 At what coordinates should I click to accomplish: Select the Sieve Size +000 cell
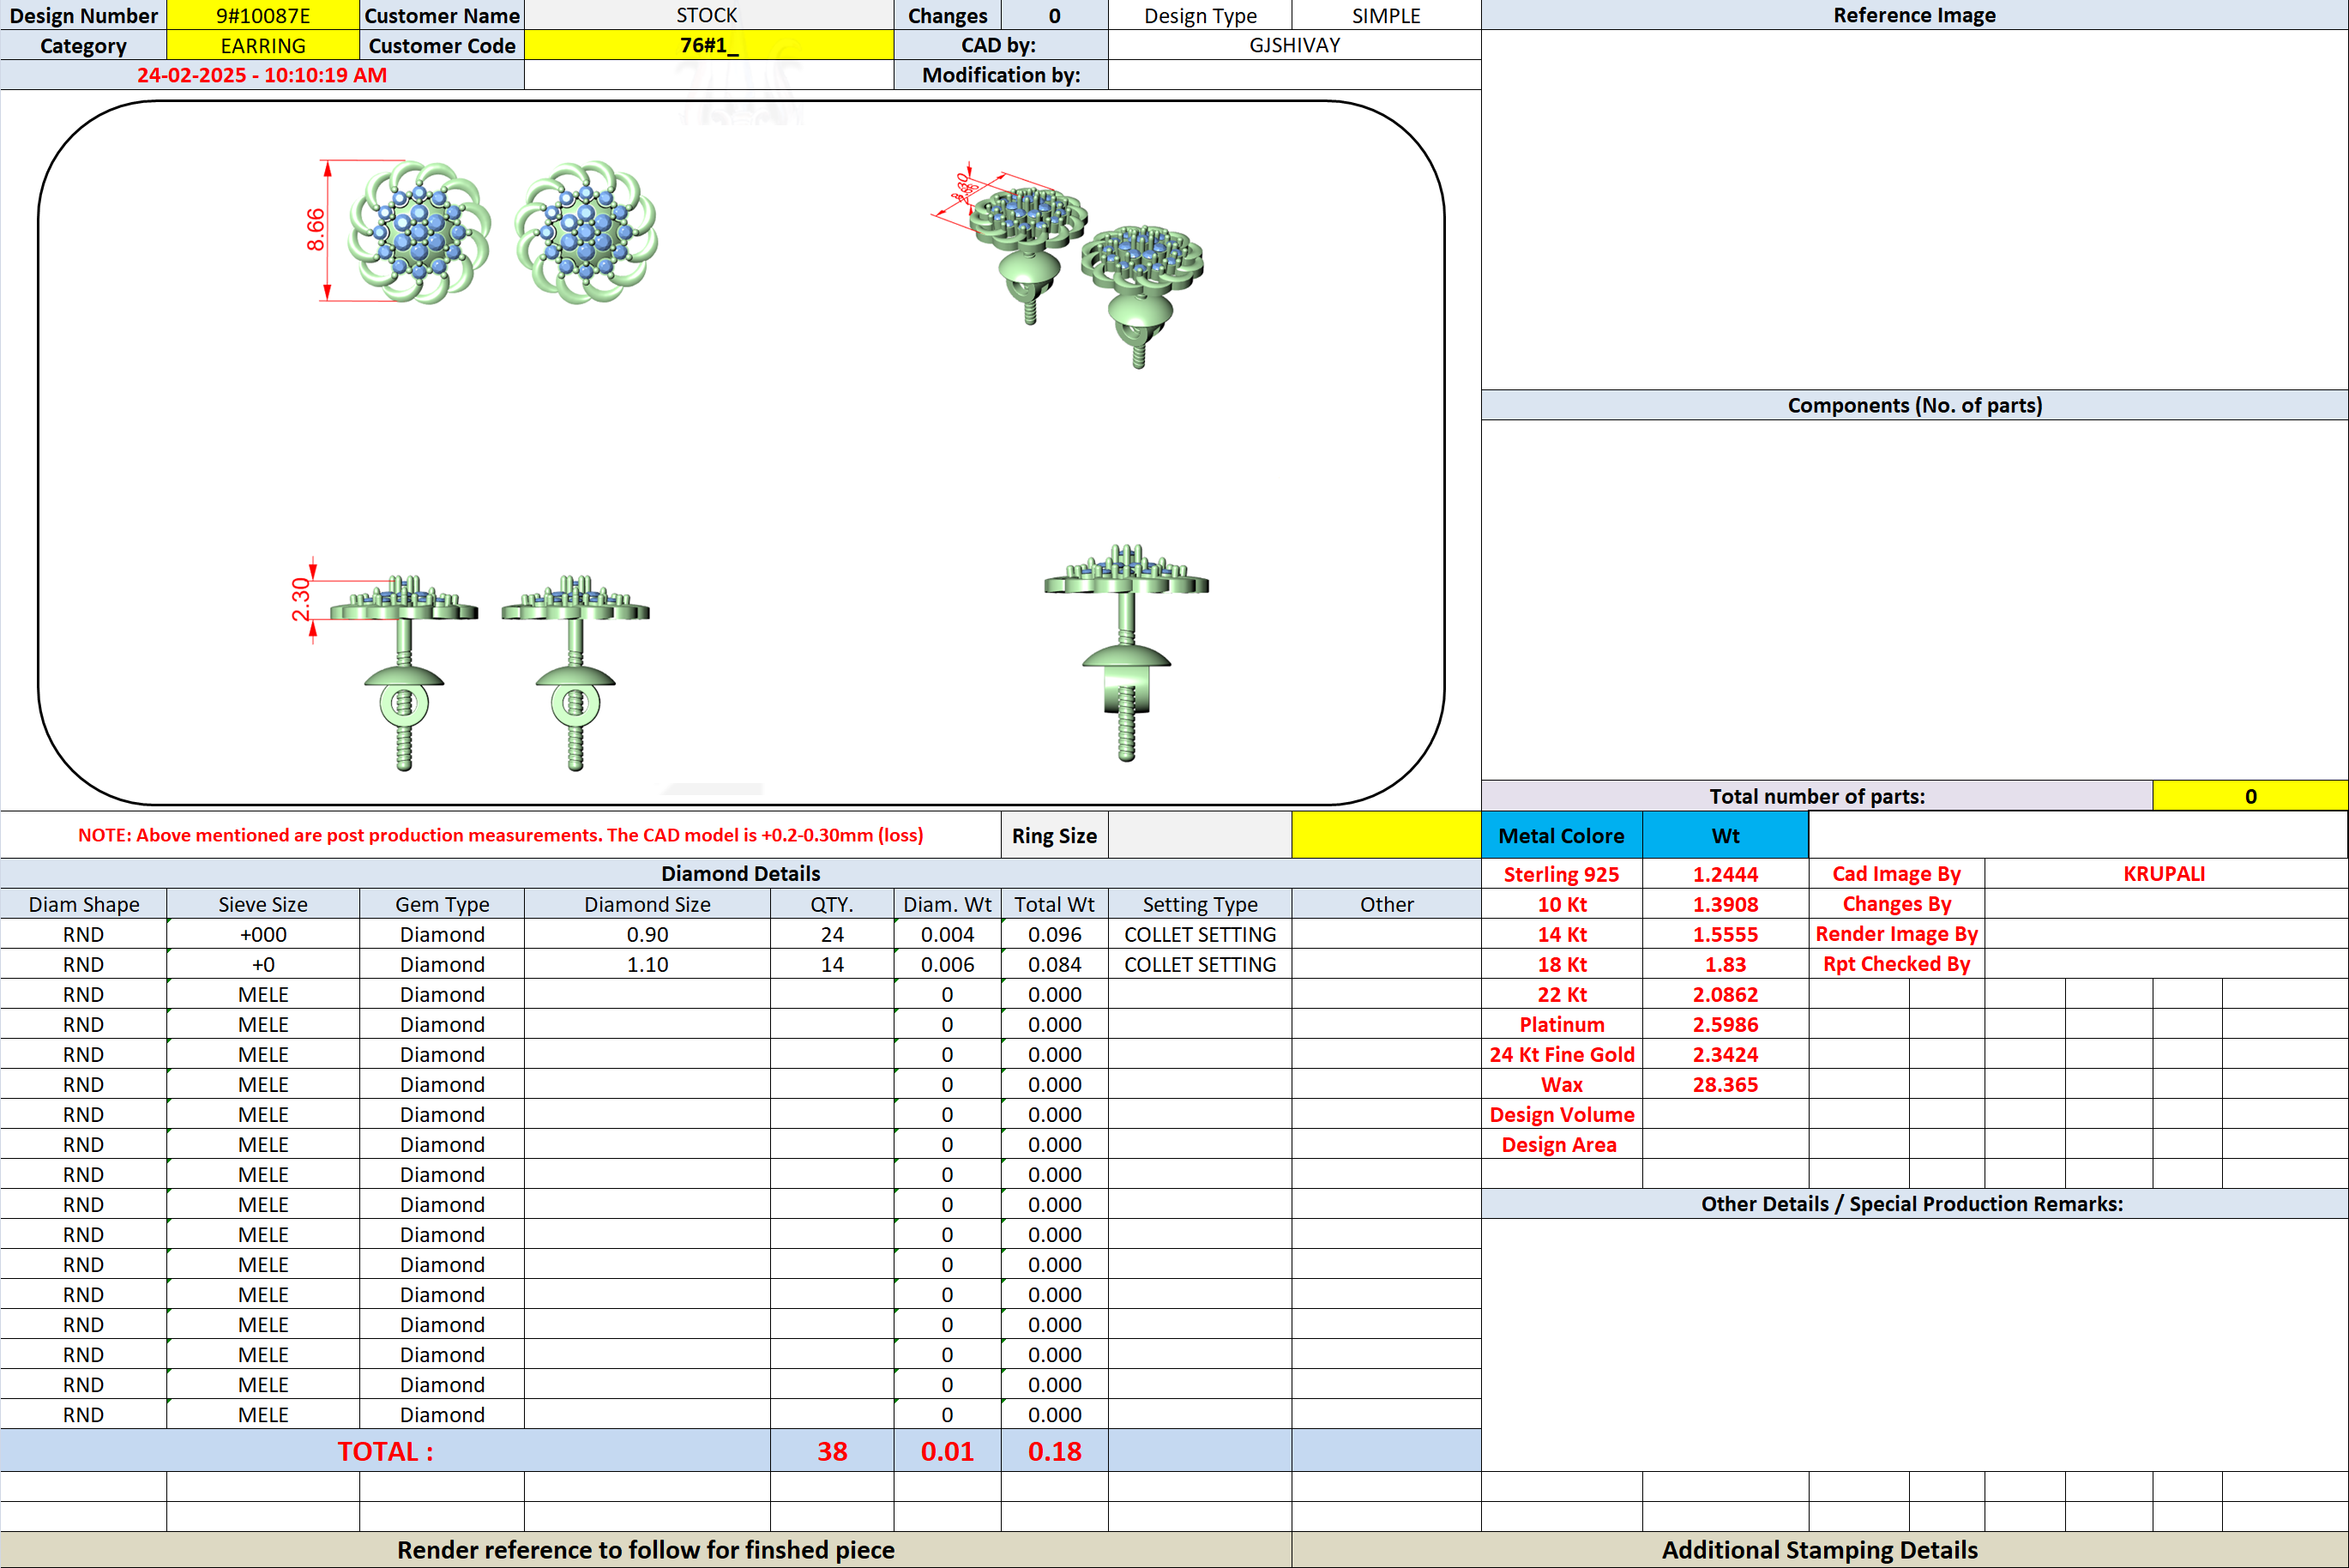point(263,934)
